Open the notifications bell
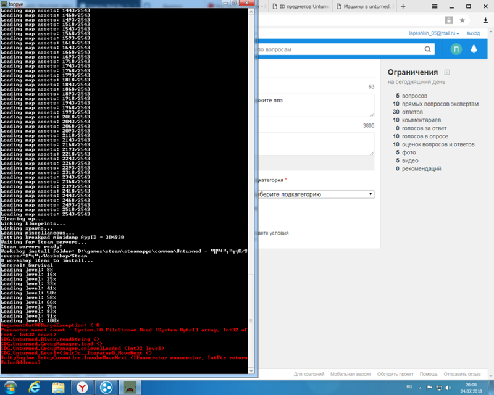This screenshot has width=494, height=395. [474, 49]
